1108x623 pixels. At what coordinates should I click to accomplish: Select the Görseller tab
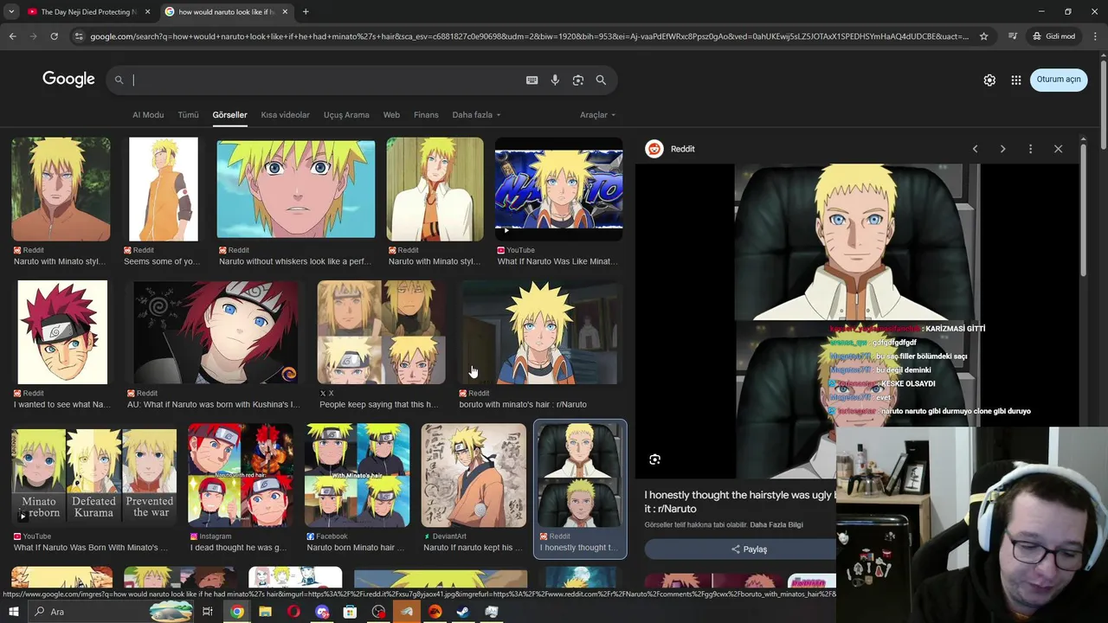pyautogui.click(x=229, y=115)
